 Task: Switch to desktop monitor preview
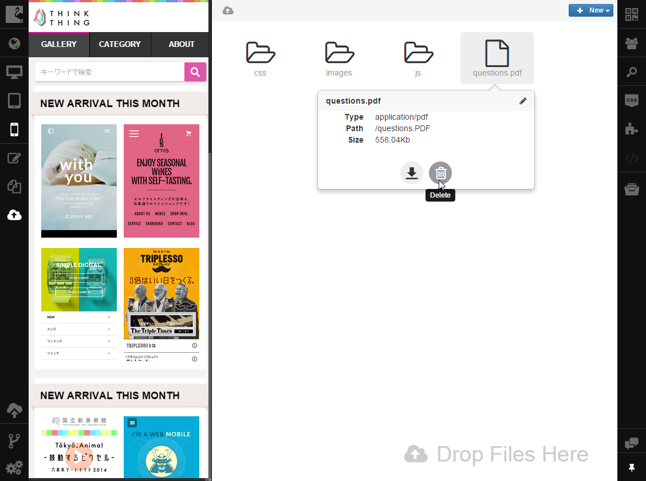[14, 72]
